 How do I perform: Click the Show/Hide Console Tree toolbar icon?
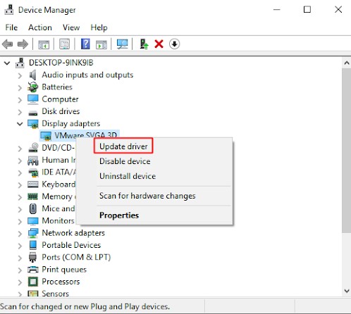click(44, 44)
